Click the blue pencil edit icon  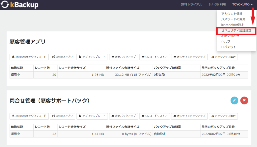[x=234, y=100]
